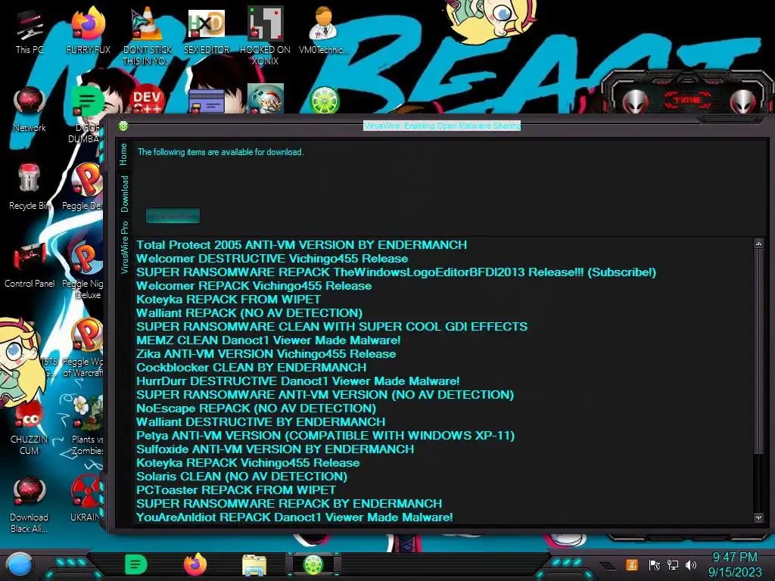This screenshot has height=581, width=775.
Task: Open Network desktop icon
Action: 30,109
